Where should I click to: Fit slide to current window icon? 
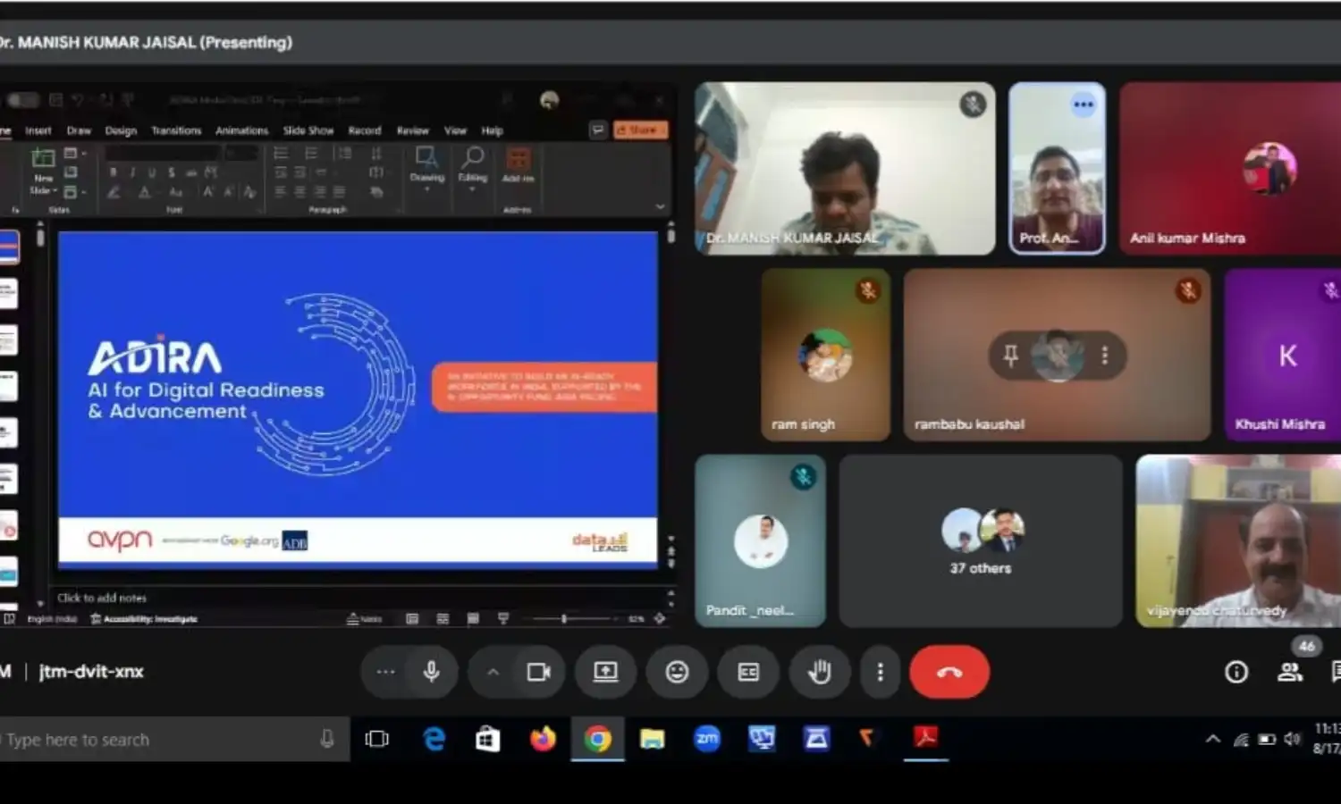tap(660, 618)
